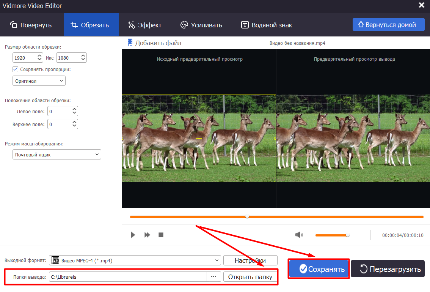Open the Enhance (Усиливать) tab
This screenshot has height=292, width=430.
tap(201, 25)
